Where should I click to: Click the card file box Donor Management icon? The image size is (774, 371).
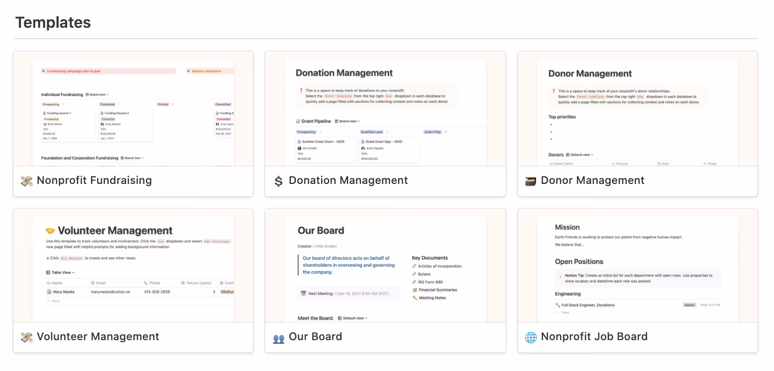click(x=530, y=180)
